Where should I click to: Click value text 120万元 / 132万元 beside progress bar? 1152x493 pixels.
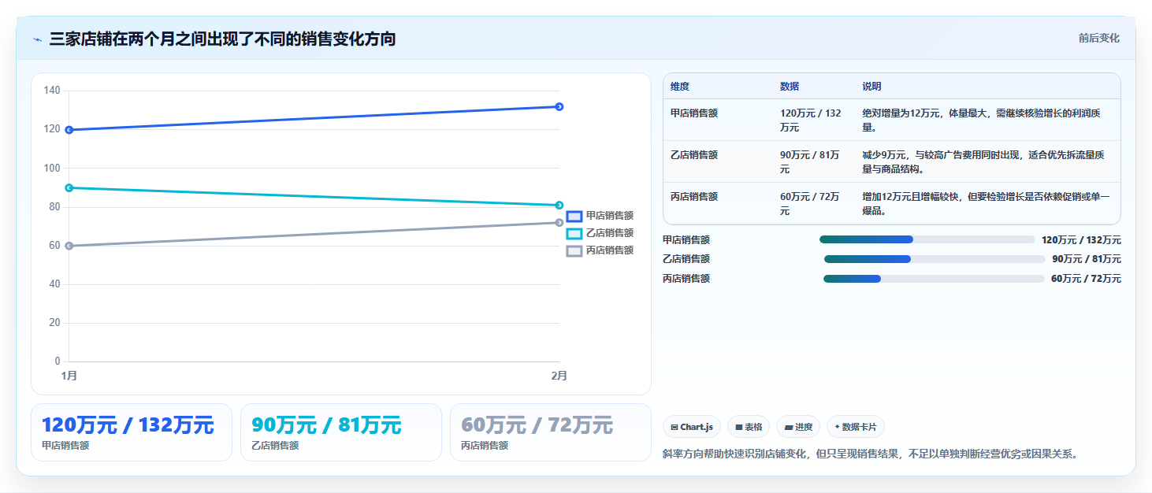tap(1081, 240)
